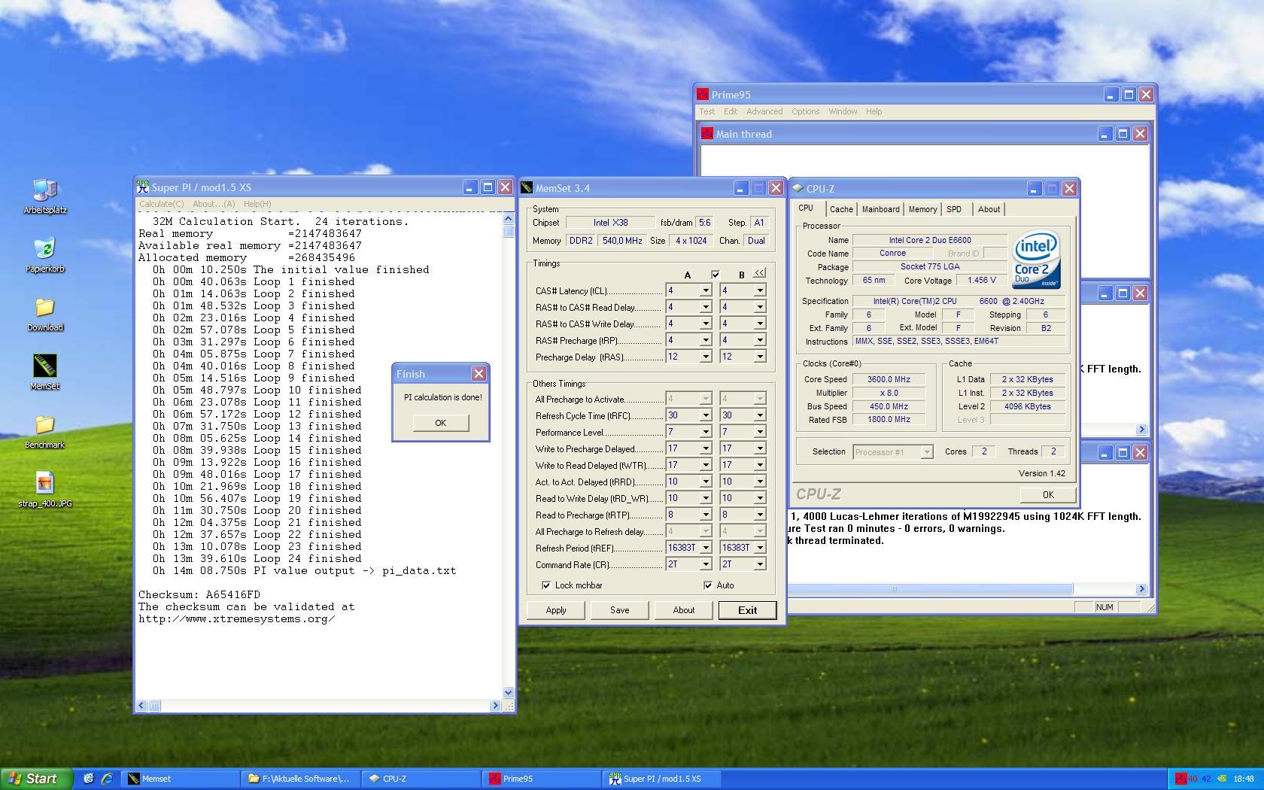Click the MemSet 3.4 title bar icon
The width and height of the screenshot is (1264, 790).
pyautogui.click(x=527, y=188)
